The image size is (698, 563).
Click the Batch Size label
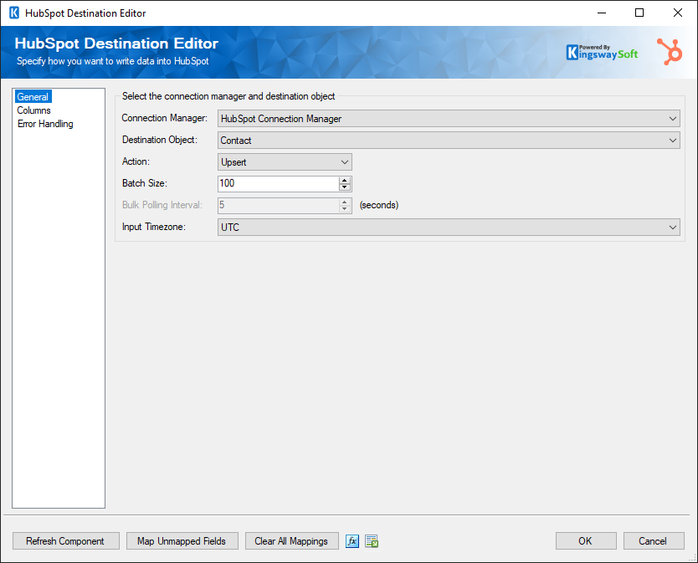(x=145, y=183)
